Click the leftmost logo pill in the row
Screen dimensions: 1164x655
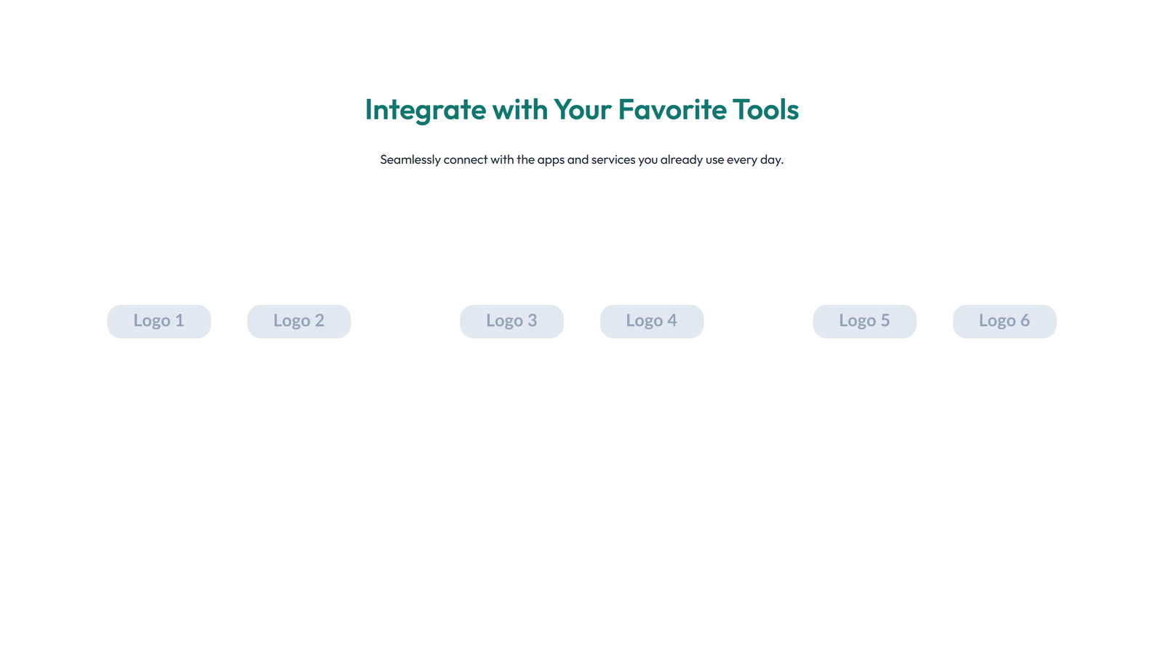point(159,321)
